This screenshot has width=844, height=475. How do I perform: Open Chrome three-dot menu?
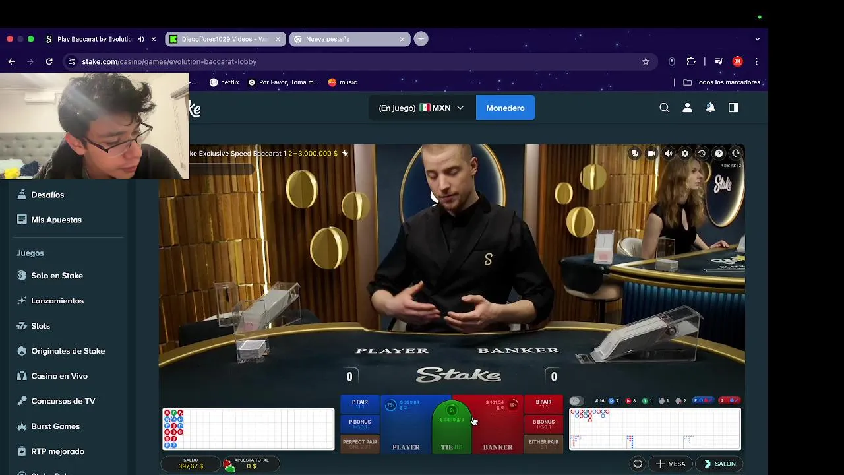point(756,61)
